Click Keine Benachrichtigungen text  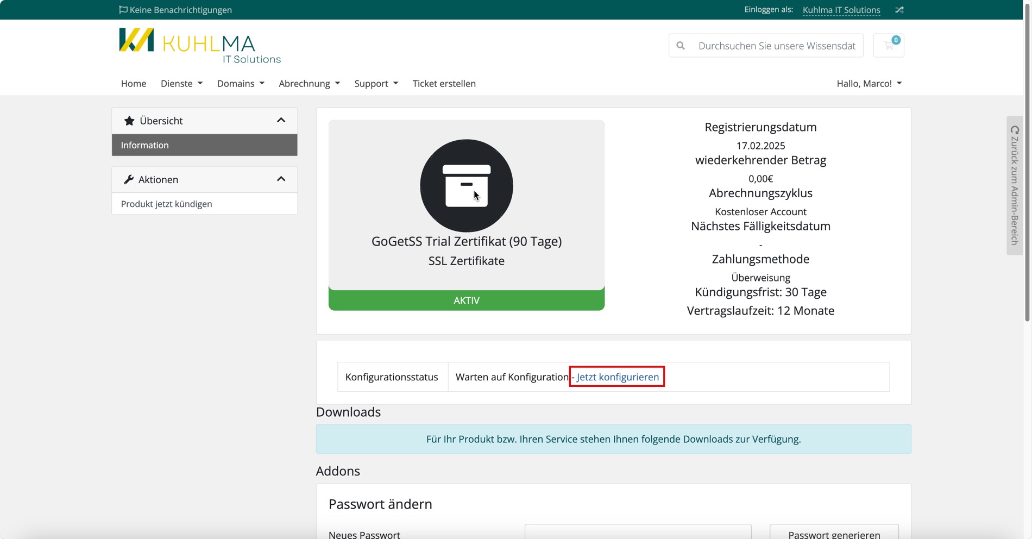tap(181, 10)
